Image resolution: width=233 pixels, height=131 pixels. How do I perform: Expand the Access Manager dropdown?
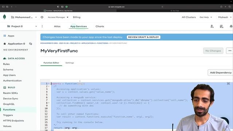(58, 17)
